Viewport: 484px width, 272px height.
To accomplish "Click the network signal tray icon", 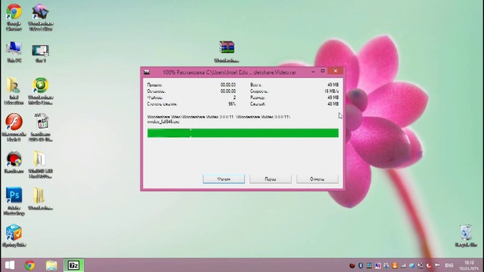I will [403, 265].
